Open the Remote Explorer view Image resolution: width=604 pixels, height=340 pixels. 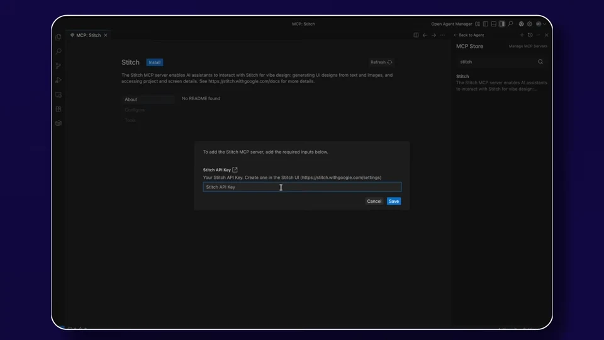point(59,95)
